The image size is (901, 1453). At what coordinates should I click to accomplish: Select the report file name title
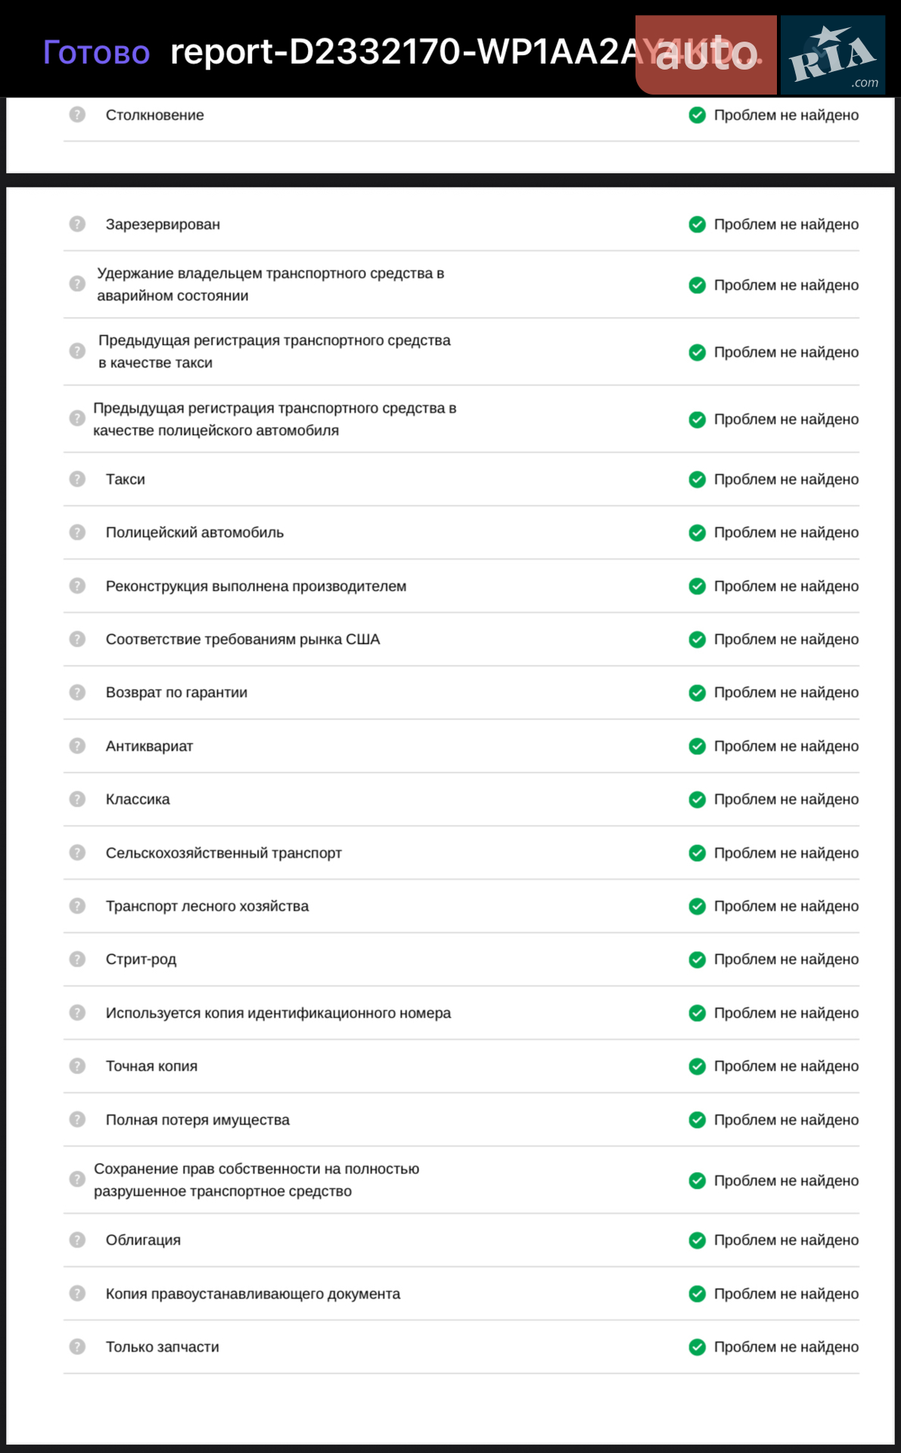pyautogui.click(x=402, y=52)
